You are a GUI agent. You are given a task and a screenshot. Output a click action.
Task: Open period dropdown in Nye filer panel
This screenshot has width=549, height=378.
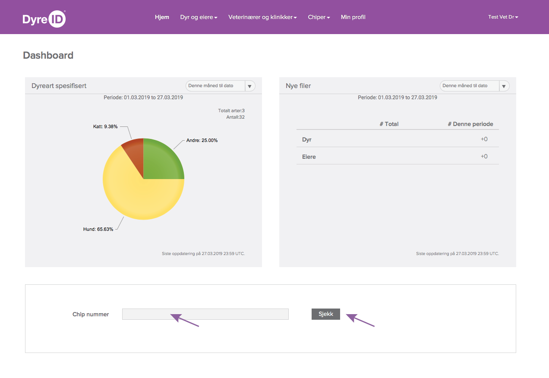(475, 86)
